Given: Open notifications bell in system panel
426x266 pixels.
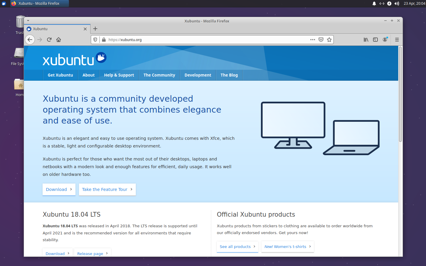Looking at the screenshot, I should coord(374,4).
